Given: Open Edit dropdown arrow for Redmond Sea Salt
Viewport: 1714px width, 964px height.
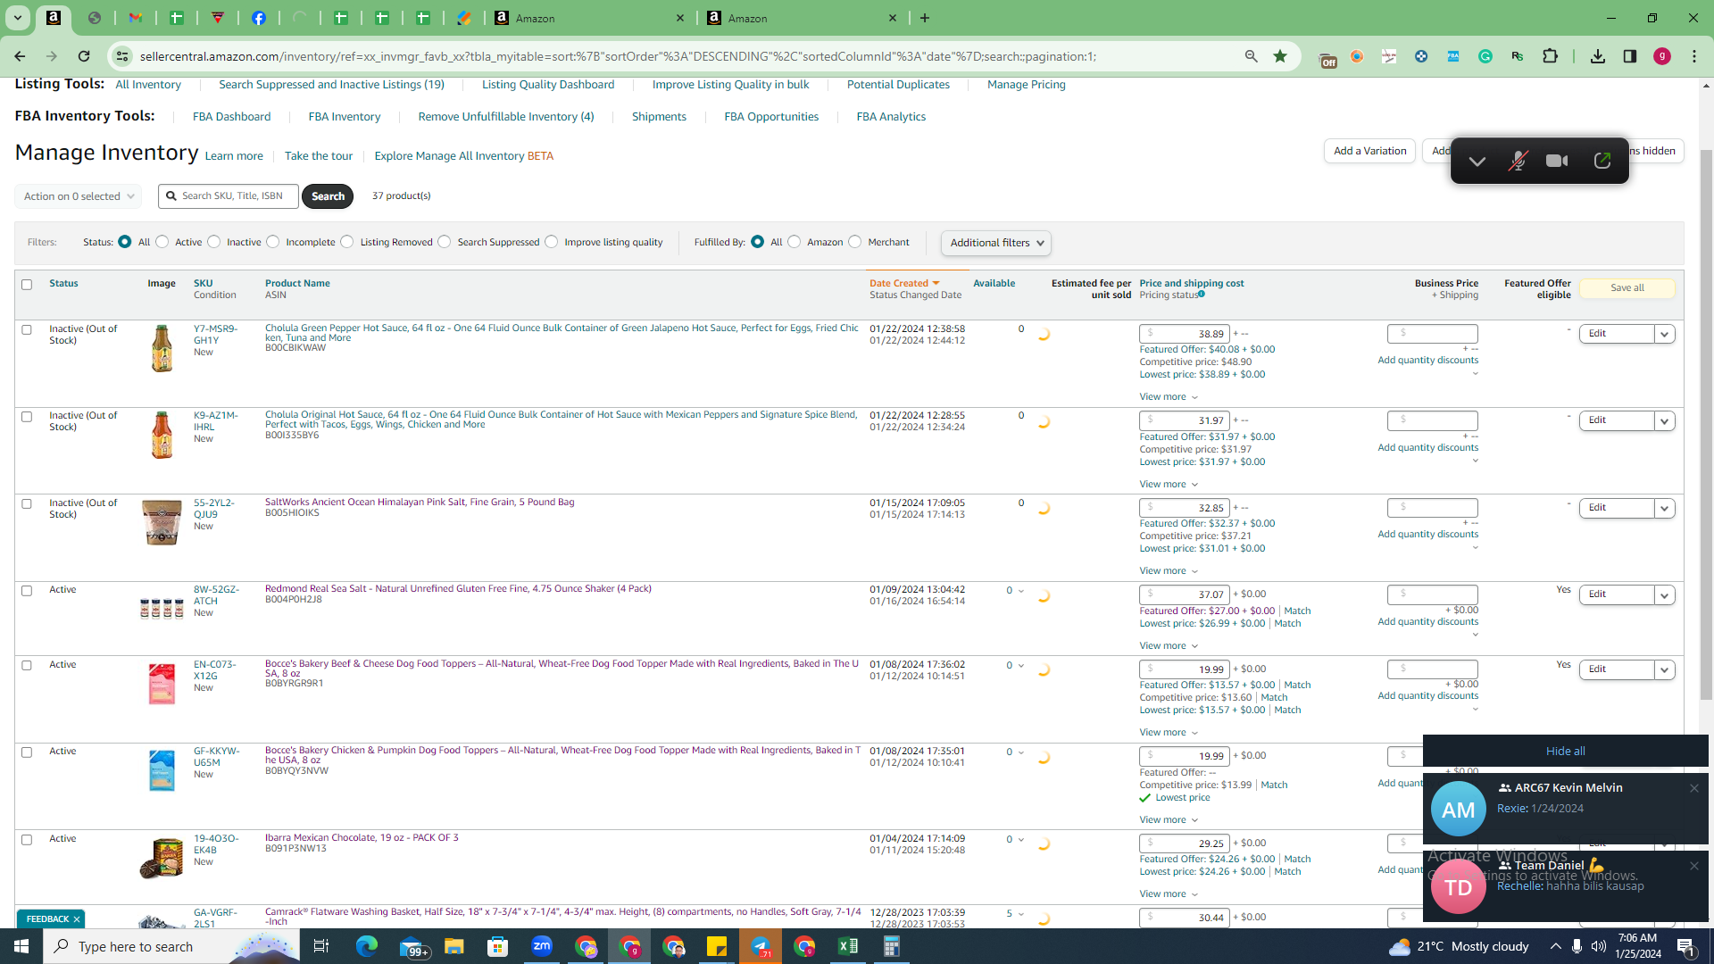Looking at the screenshot, I should (1664, 594).
